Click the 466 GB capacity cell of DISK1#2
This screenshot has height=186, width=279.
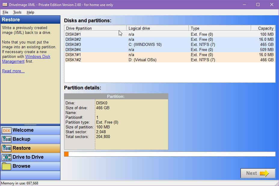pyautogui.click(x=267, y=60)
